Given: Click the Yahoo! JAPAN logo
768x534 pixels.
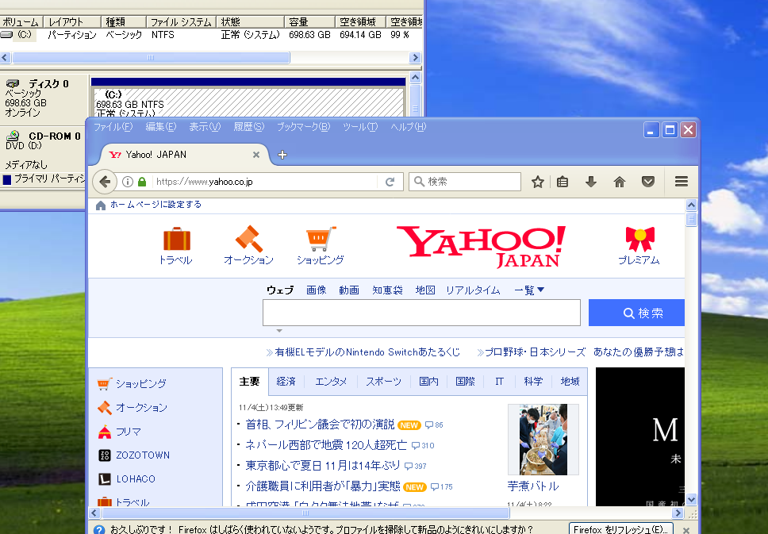Looking at the screenshot, I should point(481,247).
